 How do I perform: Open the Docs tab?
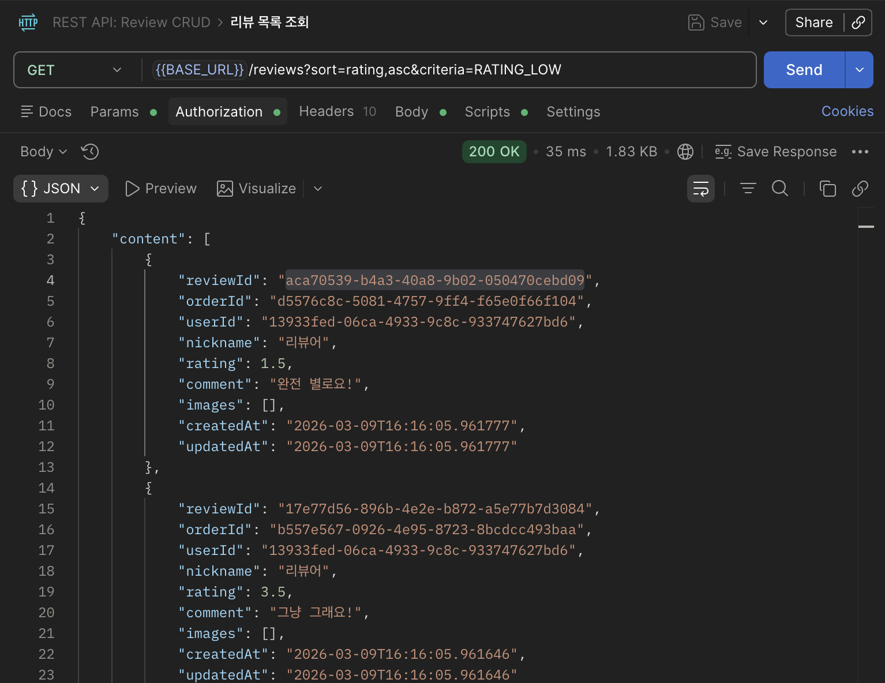pos(46,111)
